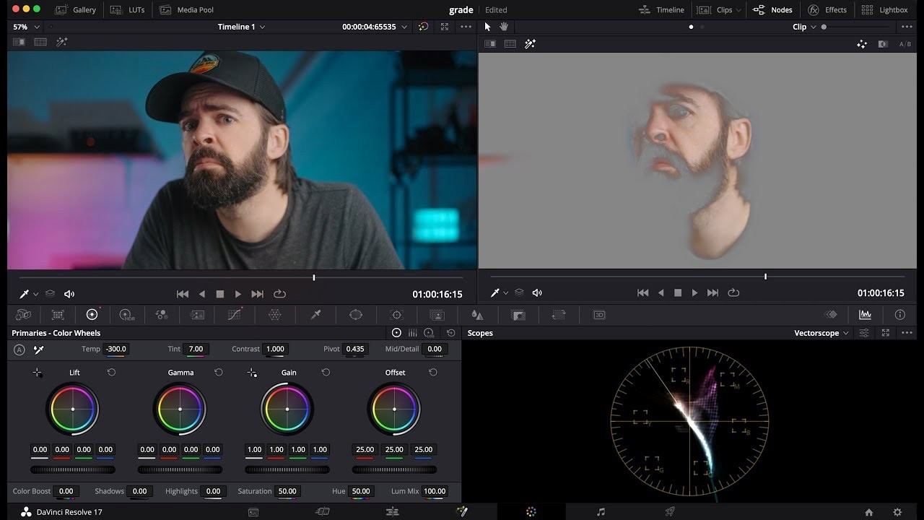Open the Curves palette icon
The image size is (924, 520).
(234, 315)
